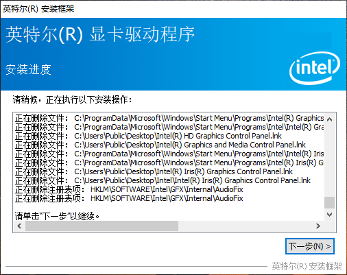
Task: Click the empty horizontal scrollbar track right of the thumb
Action: [x=246, y=226]
